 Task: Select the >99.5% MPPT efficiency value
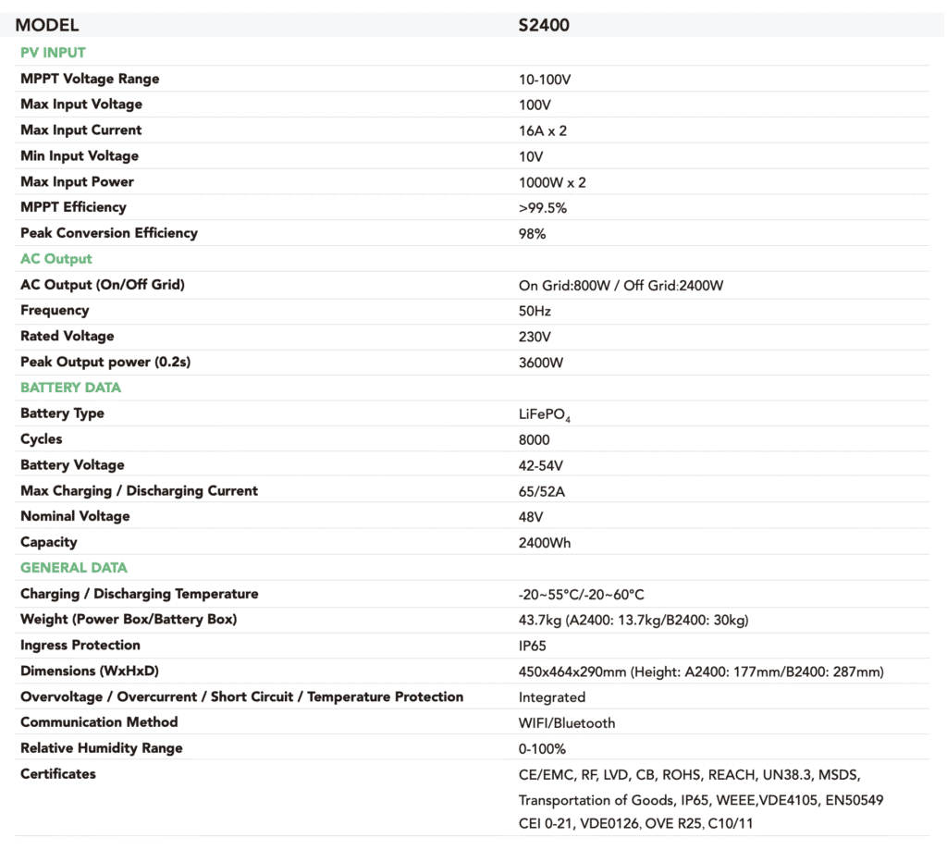(x=543, y=208)
